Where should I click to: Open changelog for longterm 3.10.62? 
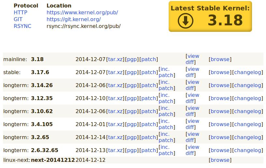248,111
